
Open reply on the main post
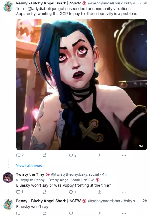[x=20, y=155]
